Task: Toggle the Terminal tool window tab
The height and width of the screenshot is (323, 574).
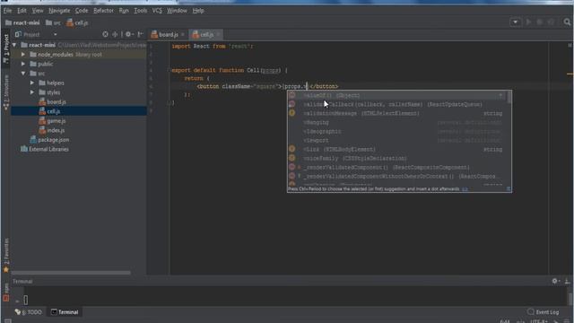Action: click(x=65, y=312)
